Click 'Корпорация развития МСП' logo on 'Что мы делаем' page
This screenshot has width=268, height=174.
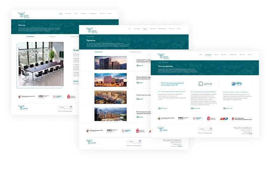pyautogui.click(x=166, y=118)
